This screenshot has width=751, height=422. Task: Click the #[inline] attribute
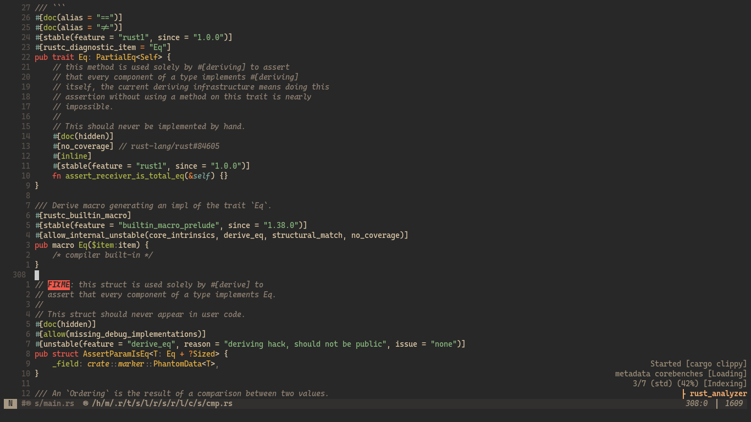point(72,156)
